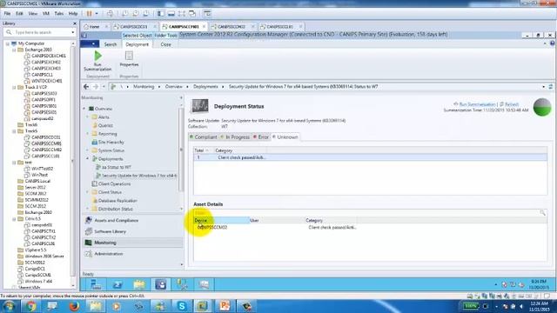Image resolution: width=557 pixels, height=313 pixels.
Task: Switch to the Error status tab
Action: (x=261, y=137)
